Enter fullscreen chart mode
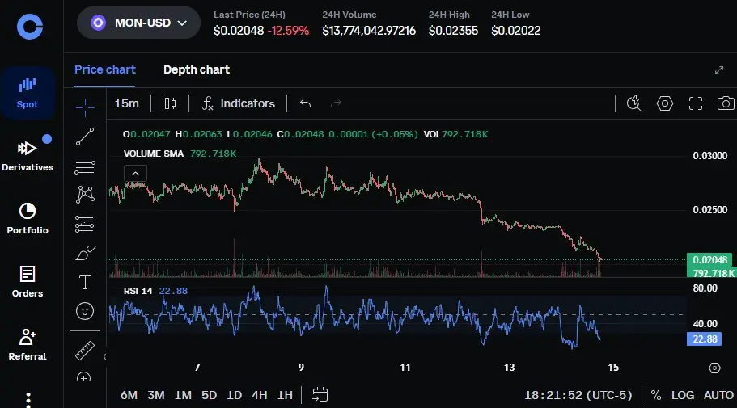The width and height of the screenshot is (737, 408). coord(696,103)
